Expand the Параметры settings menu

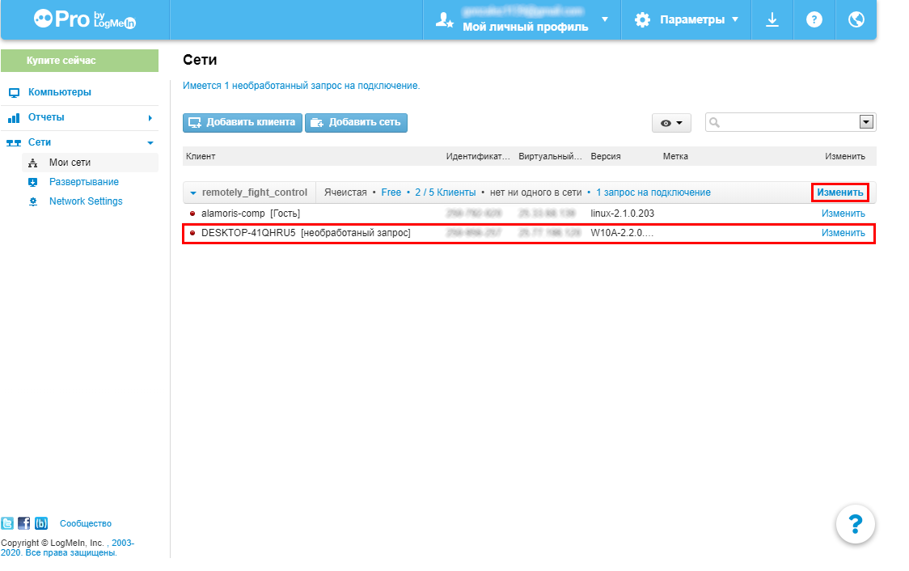point(687,19)
